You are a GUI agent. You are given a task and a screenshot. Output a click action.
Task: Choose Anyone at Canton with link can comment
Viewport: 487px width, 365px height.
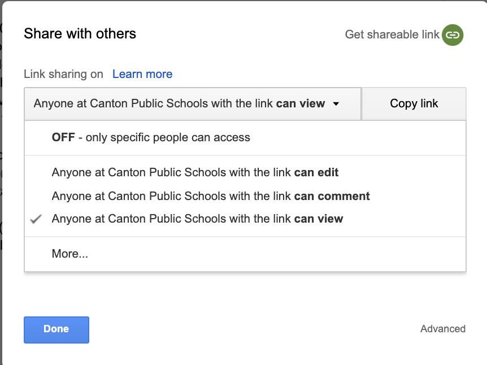pyautogui.click(x=210, y=196)
